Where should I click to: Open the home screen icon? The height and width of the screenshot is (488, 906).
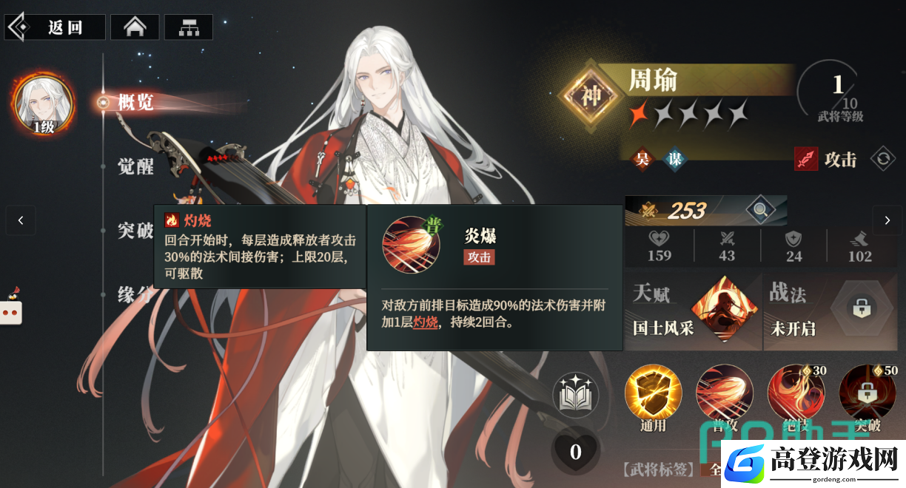pos(135,27)
